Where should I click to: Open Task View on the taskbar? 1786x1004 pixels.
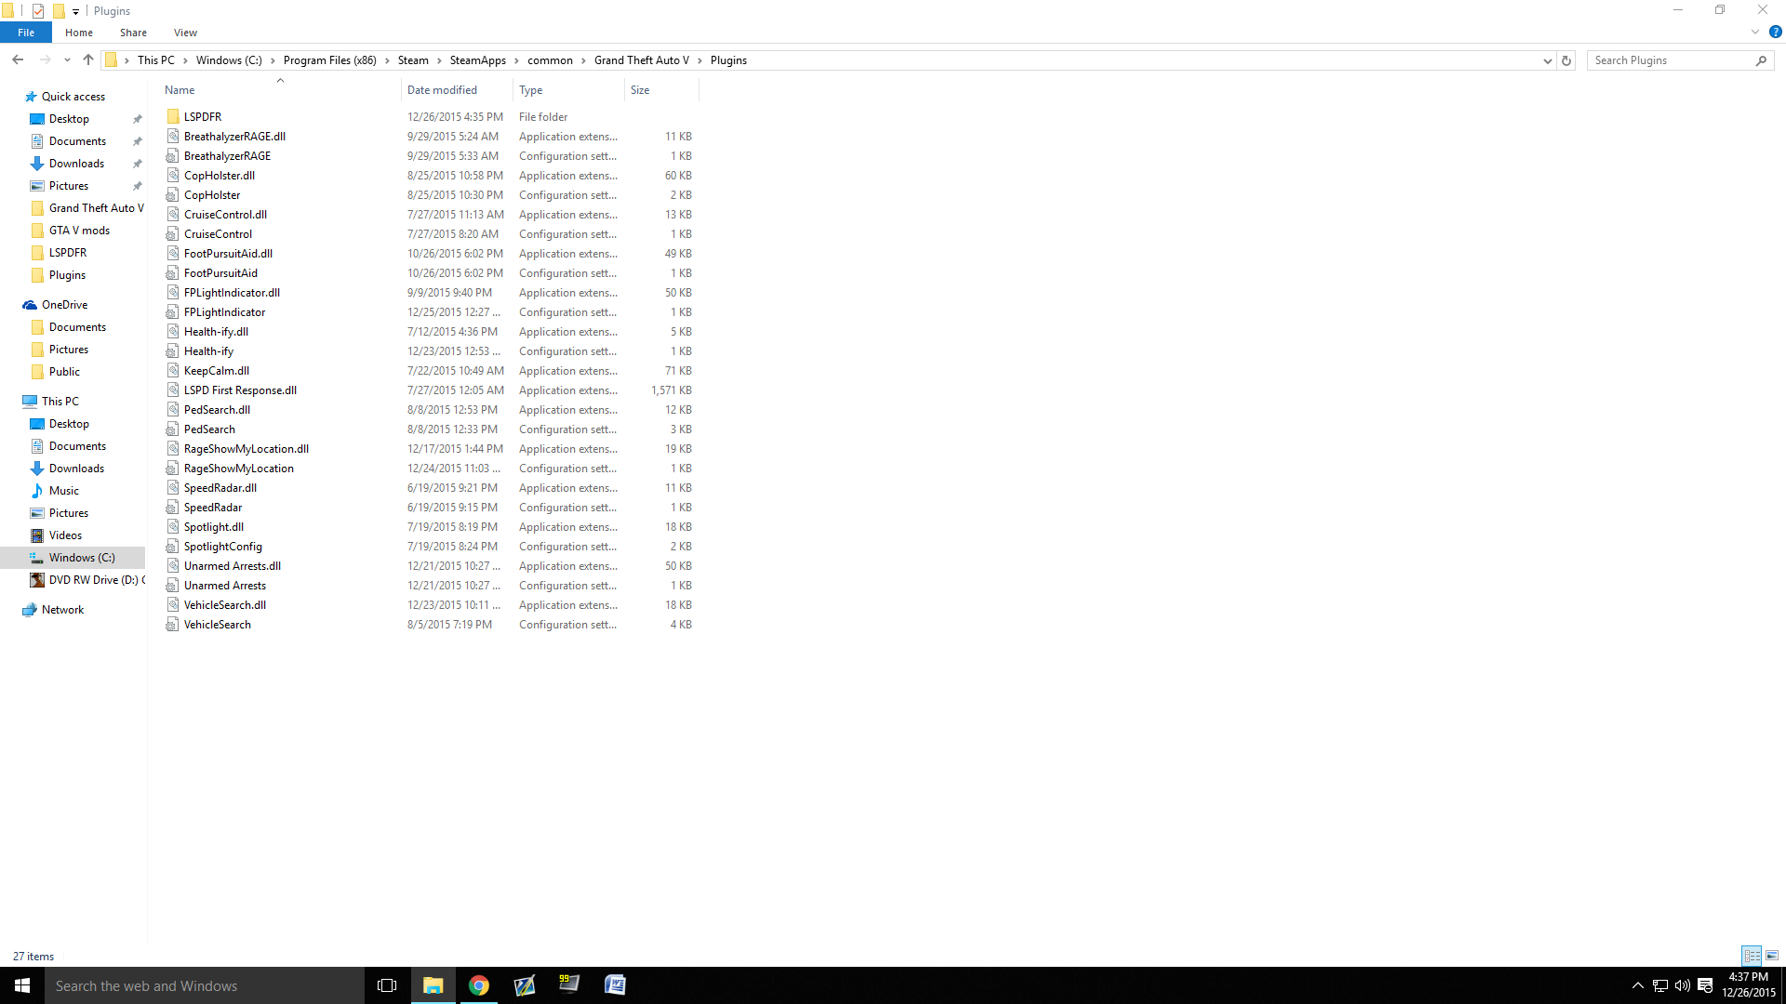click(387, 985)
